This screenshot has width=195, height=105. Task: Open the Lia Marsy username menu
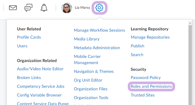[82, 8]
